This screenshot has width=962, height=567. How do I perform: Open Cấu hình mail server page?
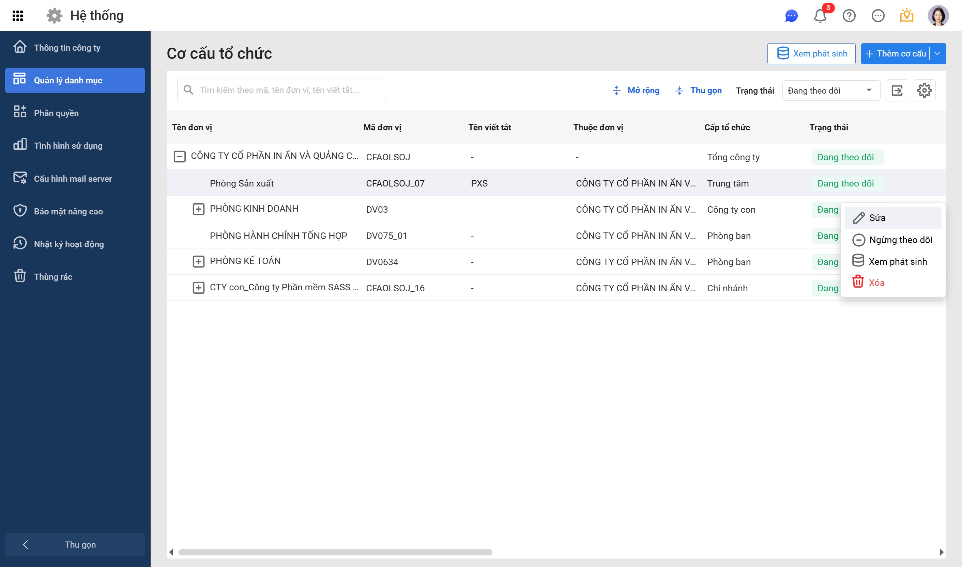75,178
